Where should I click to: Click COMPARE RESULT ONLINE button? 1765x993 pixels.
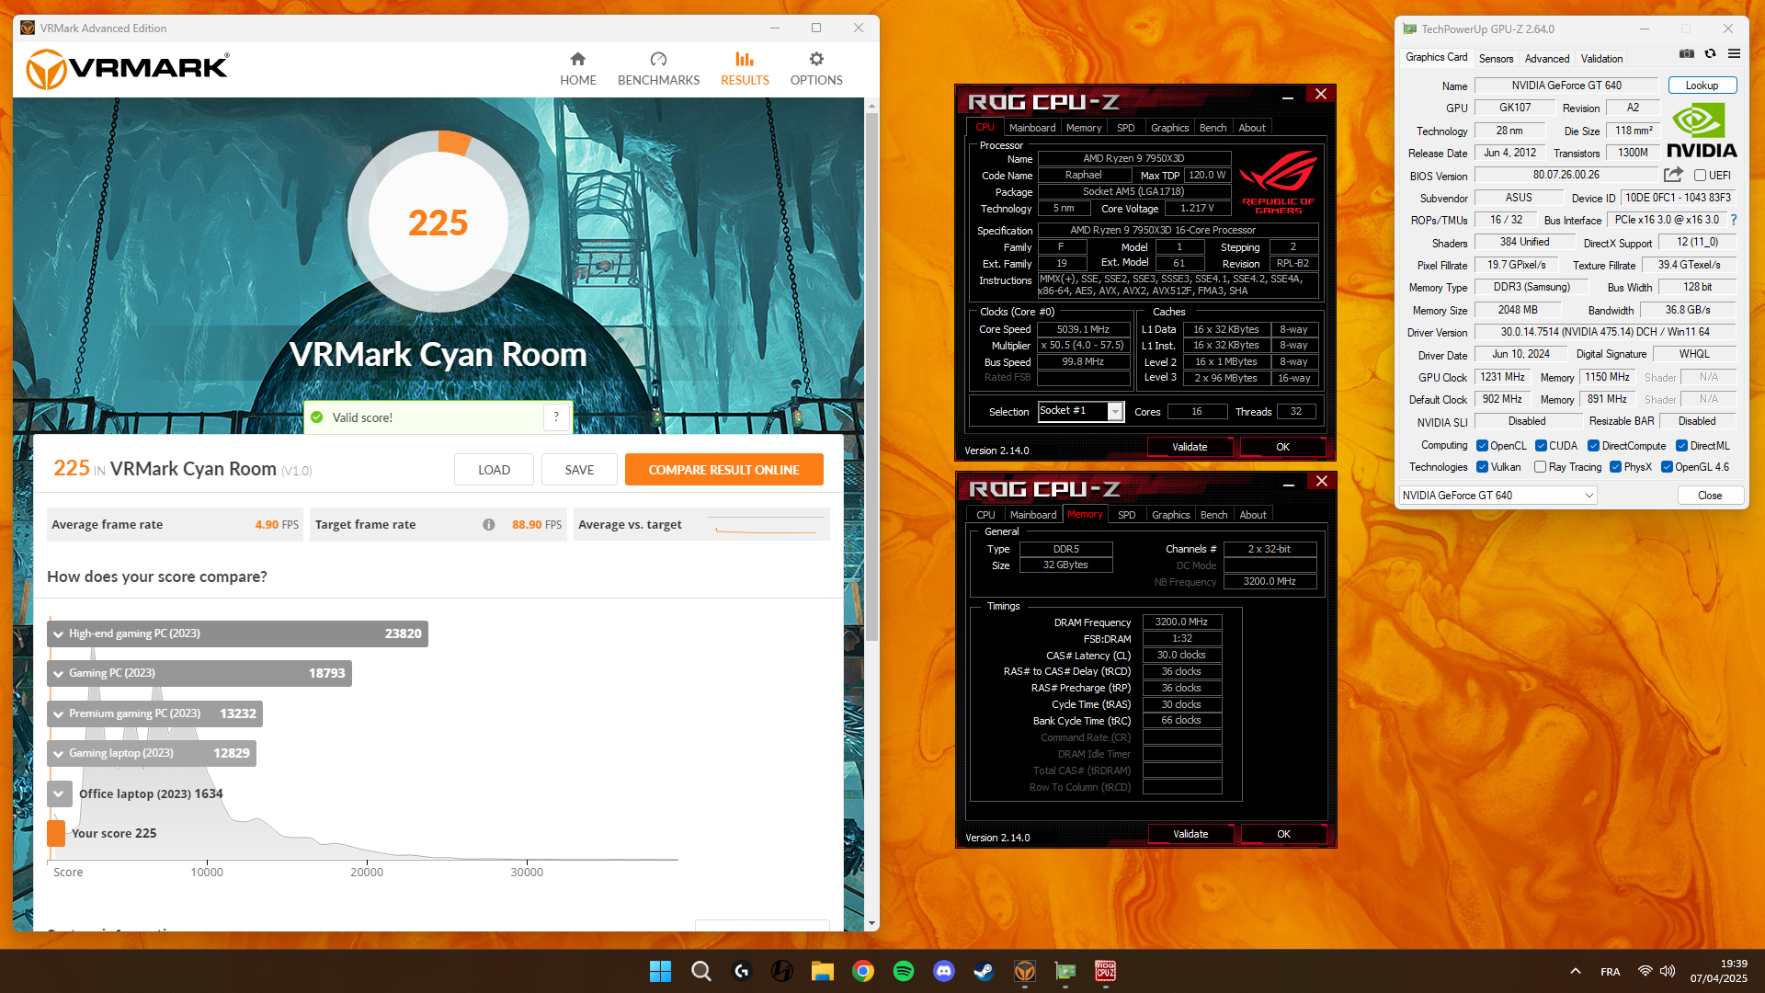[x=723, y=470]
